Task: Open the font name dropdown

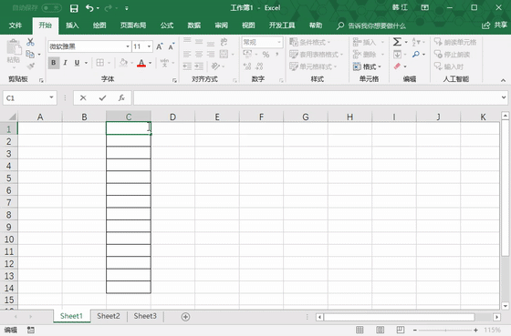Action: coord(128,46)
